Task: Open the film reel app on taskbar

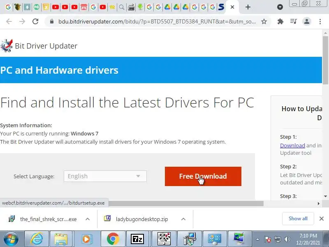Action: click(164, 239)
